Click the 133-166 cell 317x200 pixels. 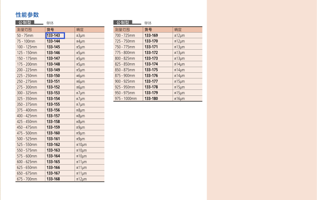53,168
